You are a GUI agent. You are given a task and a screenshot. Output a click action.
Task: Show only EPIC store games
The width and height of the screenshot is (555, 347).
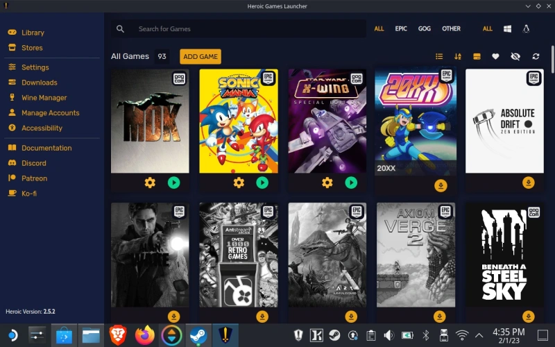401,29
